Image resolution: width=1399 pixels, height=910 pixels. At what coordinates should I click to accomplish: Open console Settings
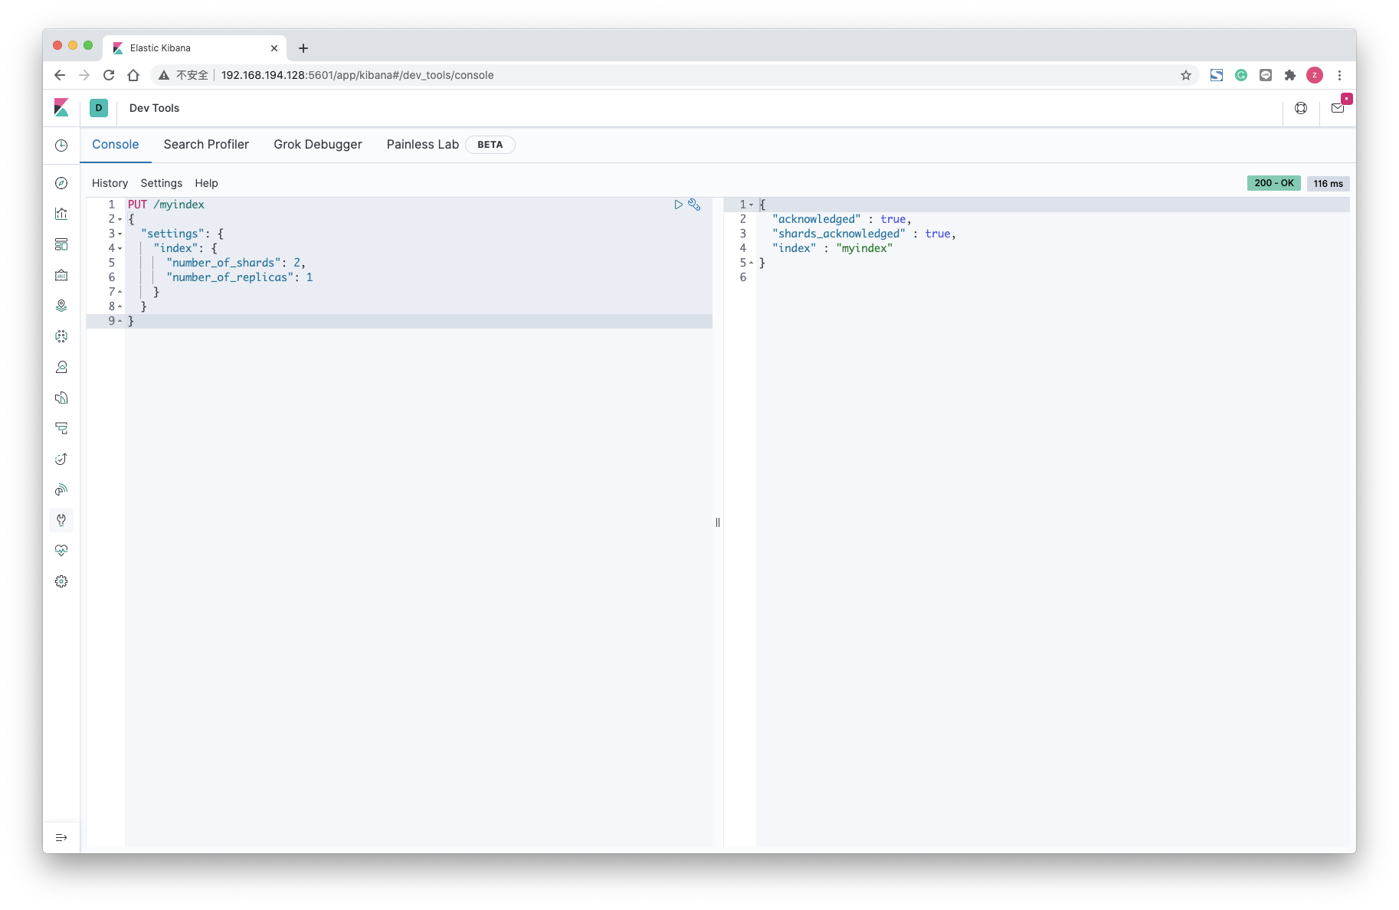(x=162, y=183)
